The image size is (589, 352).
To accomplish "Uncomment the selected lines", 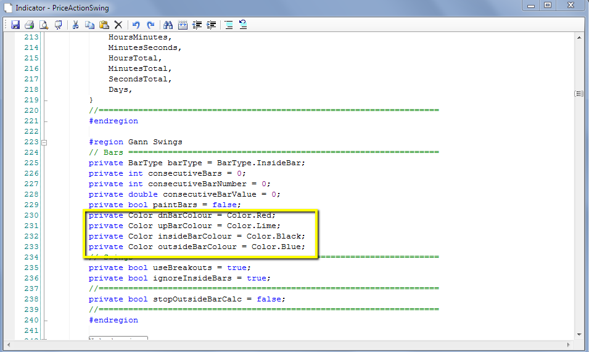I will point(243,25).
